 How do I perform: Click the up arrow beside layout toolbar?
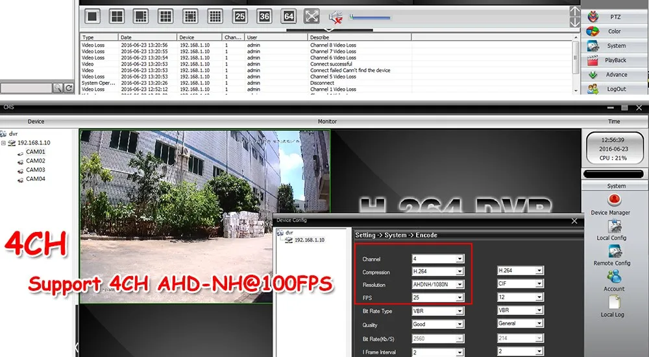point(575,11)
